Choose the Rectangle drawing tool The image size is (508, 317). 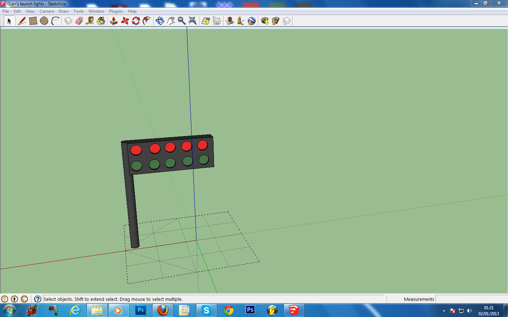33,21
